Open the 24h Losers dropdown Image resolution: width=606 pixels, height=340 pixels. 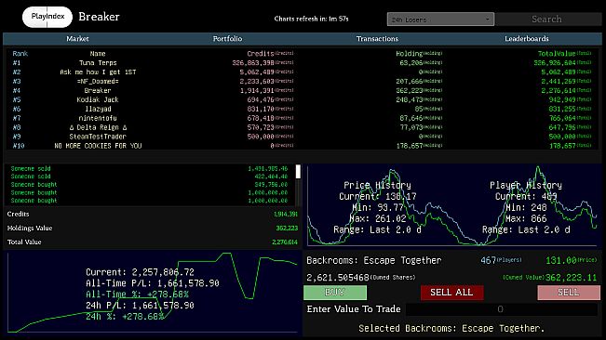(x=440, y=20)
